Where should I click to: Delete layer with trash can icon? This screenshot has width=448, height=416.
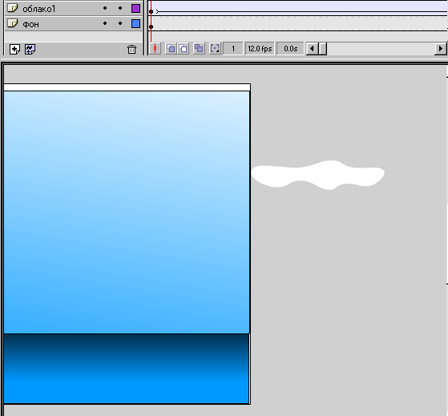(131, 50)
